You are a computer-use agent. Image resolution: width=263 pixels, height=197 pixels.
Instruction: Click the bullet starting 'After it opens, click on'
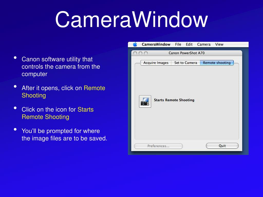click(x=63, y=92)
